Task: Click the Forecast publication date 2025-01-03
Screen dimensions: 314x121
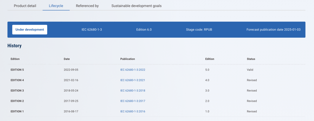Action: 273,30
